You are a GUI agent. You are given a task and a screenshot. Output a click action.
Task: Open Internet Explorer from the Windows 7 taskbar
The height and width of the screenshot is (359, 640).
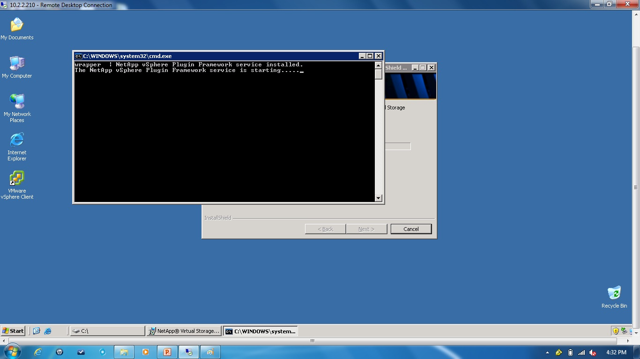tap(38, 352)
